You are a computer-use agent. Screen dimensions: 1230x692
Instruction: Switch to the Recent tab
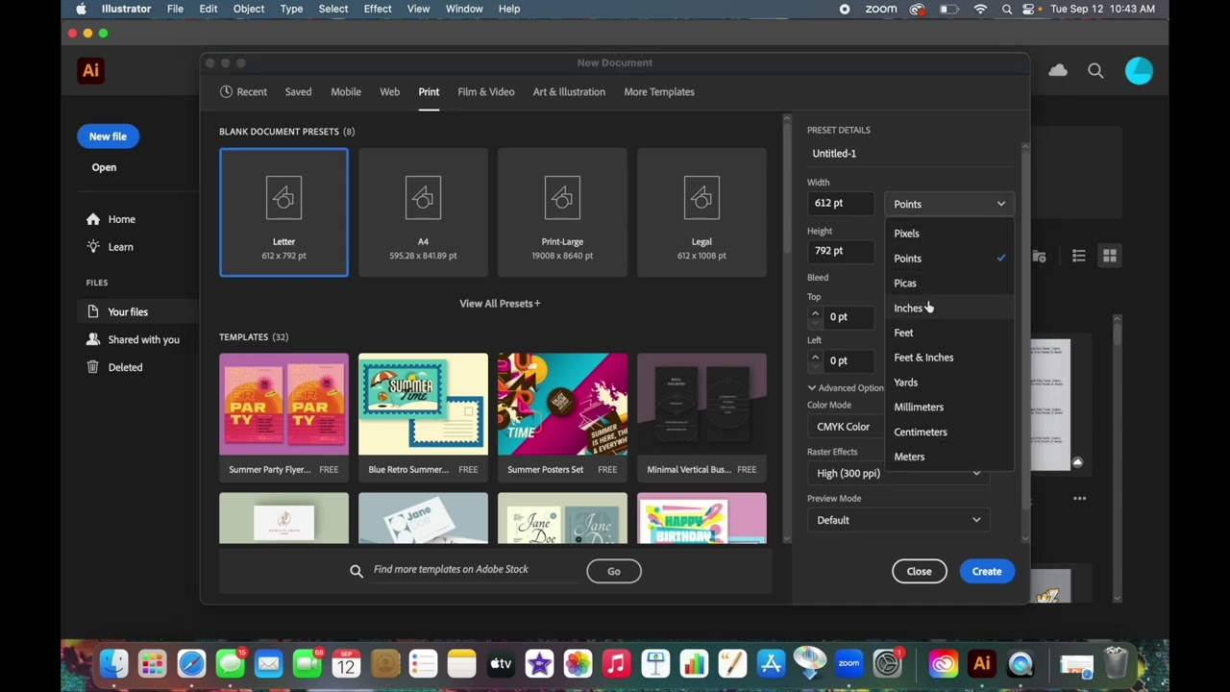[x=243, y=92]
